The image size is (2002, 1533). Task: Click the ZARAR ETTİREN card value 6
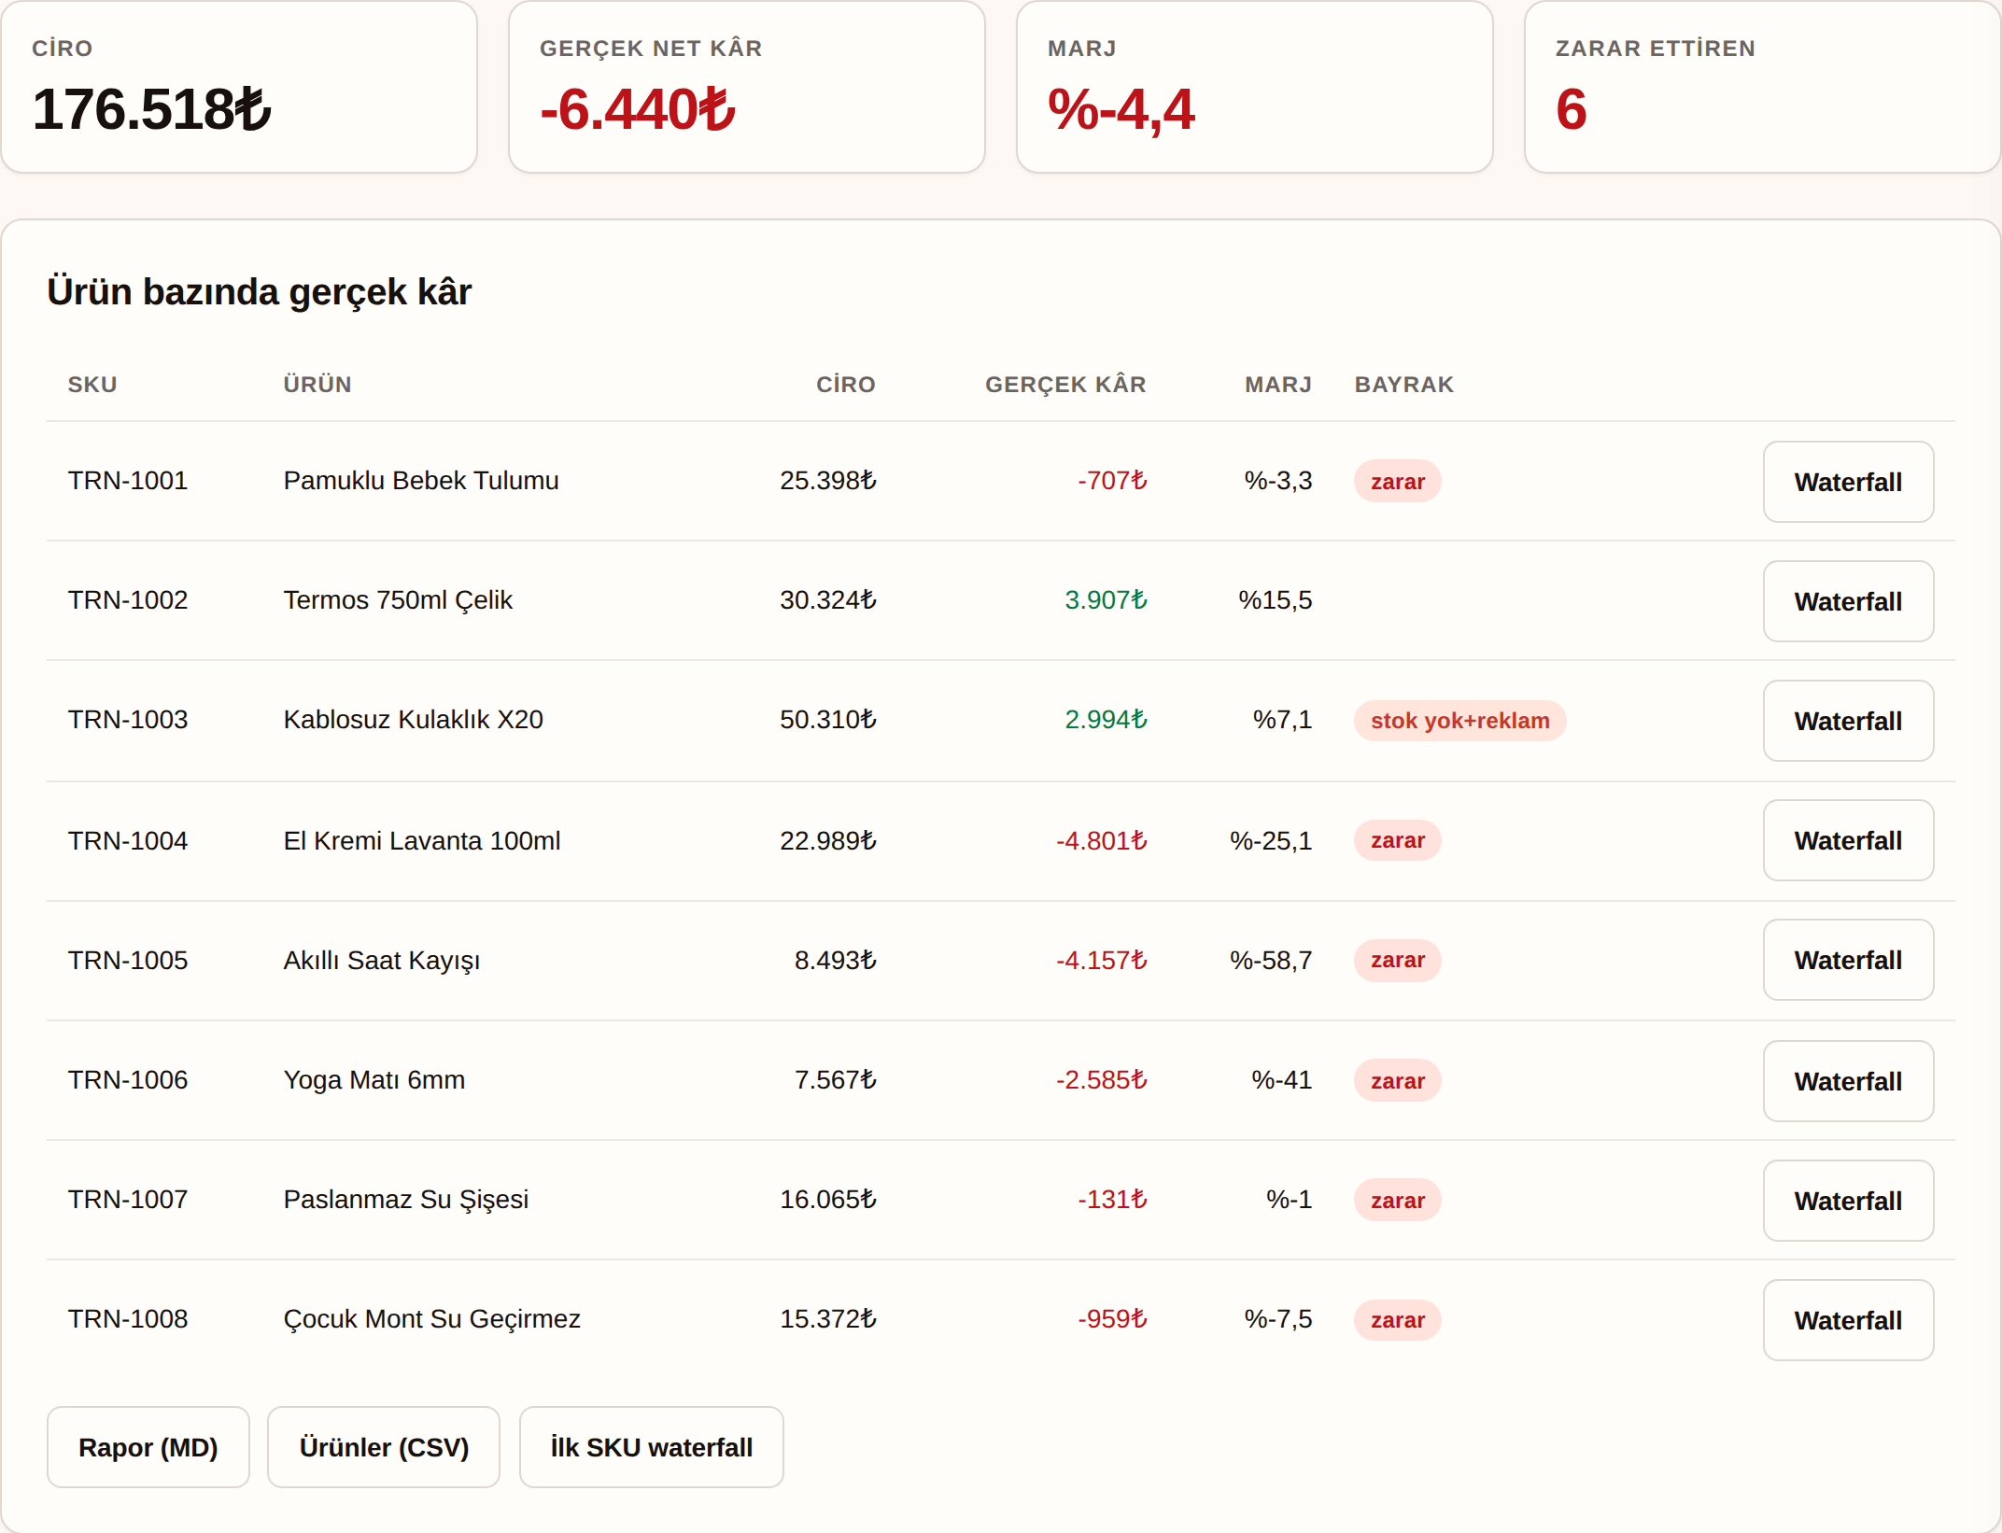[x=1572, y=109]
